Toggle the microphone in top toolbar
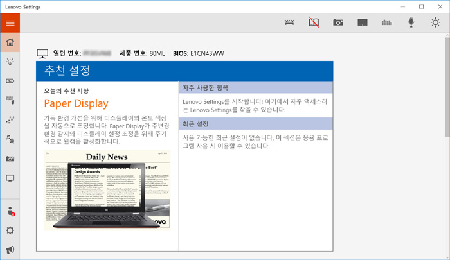The image size is (450, 260). 411,22
